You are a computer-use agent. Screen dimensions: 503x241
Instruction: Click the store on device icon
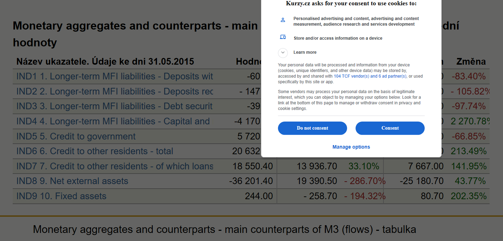[283, 37]
